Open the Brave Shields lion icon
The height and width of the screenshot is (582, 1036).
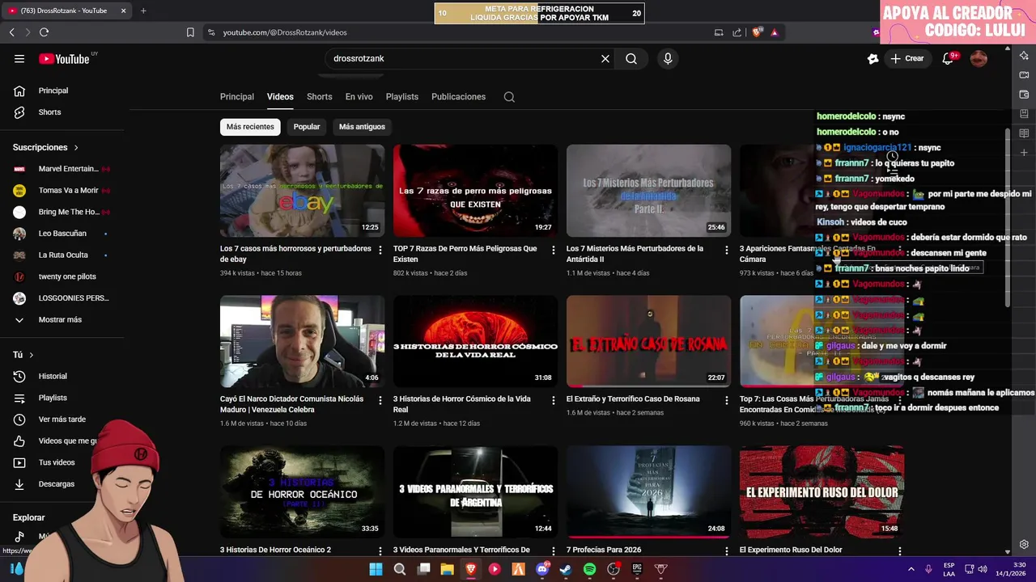757,32
